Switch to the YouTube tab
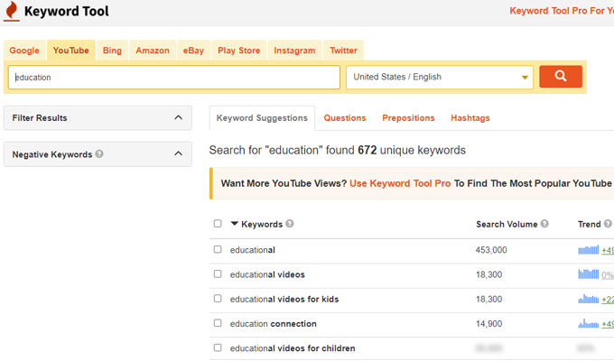Screen dimensions: 614x361 (70, 51)
